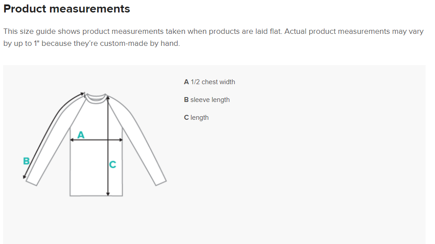Click the teal letter A on sweater diagram
The width and height of the screenshot is (435, 244).
[81, 134]
